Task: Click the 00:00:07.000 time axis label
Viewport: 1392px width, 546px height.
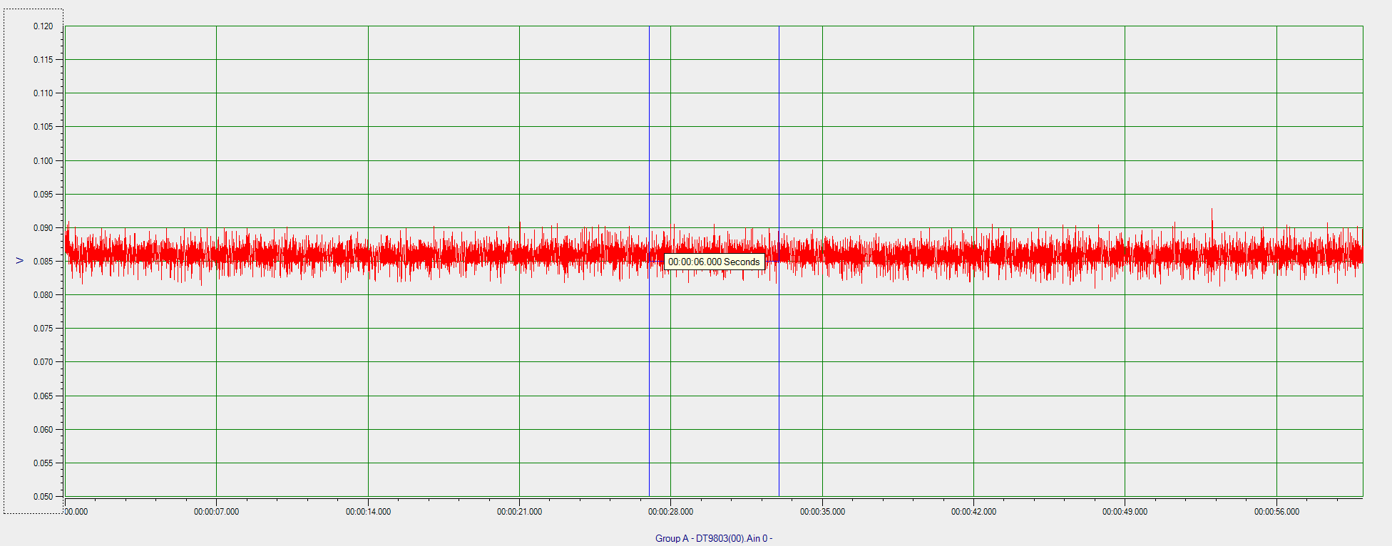Action: [x=217, y=512]
